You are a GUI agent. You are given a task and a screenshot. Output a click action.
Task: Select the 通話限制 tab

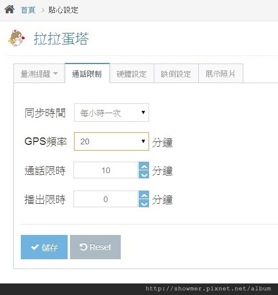(87, 73)
